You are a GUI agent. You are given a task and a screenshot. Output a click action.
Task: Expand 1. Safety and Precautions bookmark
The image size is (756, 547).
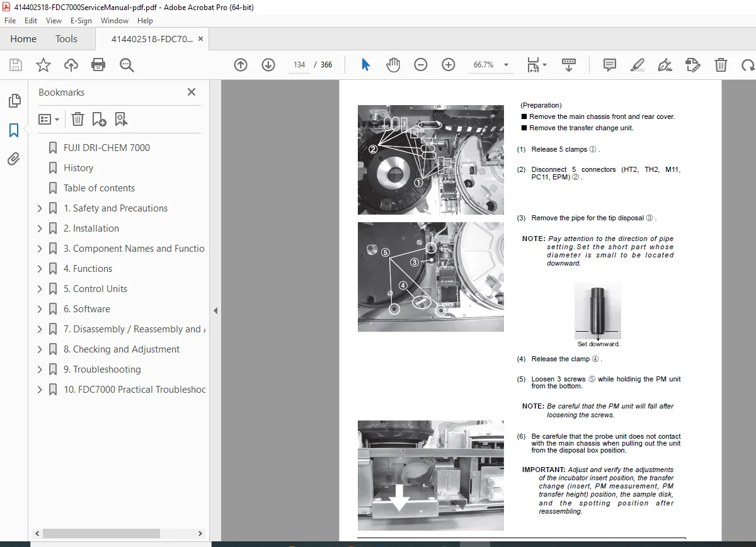tap(40, 208)
